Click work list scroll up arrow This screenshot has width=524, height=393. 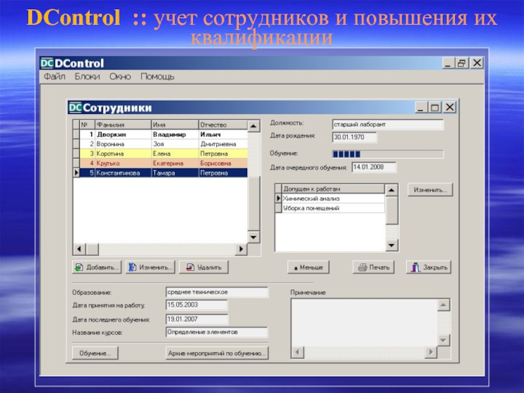391,191
